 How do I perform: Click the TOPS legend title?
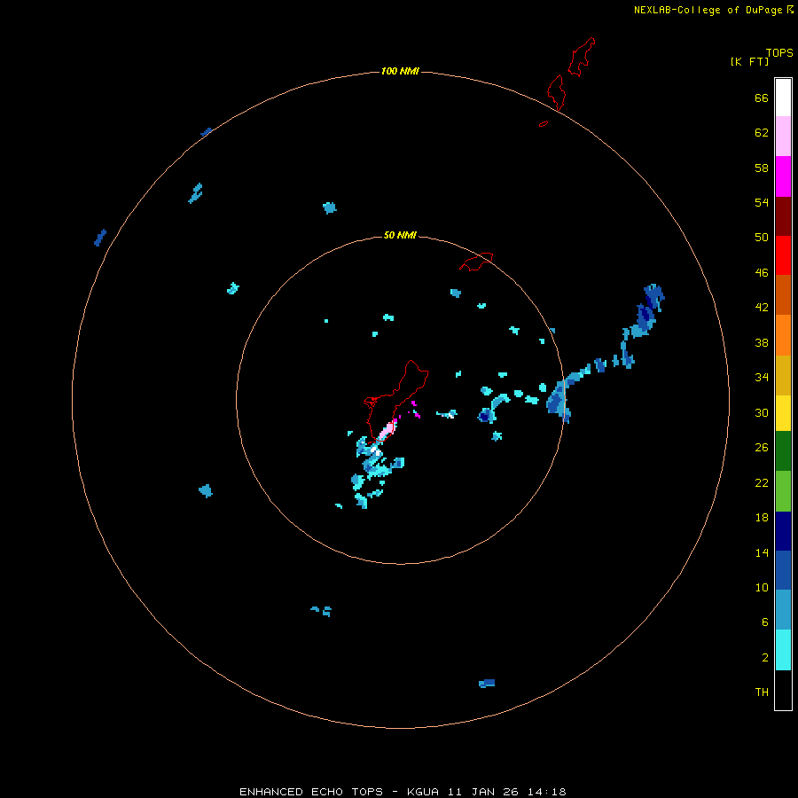(x=779, y=53)
